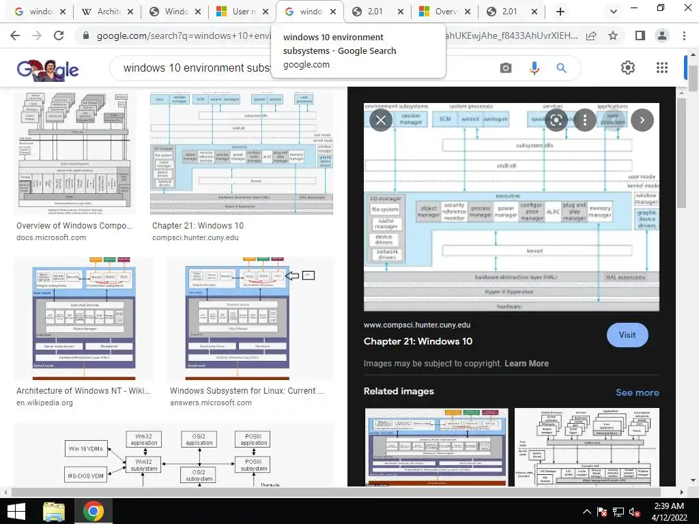Viewport: 699px width, 524px height.
Task: Show next image in preview
Action: 642,120
